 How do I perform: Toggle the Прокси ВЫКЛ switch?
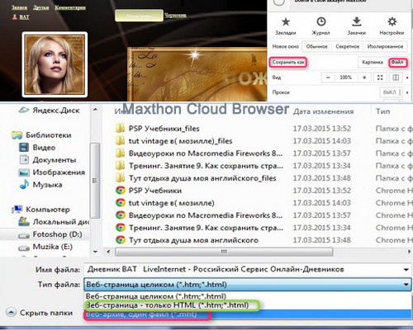point(391,92)
